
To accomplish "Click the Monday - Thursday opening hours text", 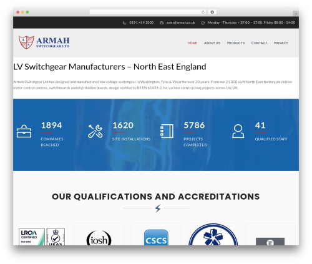I will click(x=251, y=22).
